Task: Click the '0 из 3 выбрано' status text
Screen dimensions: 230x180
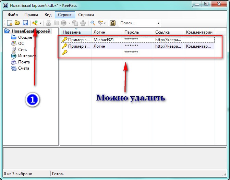Action: pos(18,174)
